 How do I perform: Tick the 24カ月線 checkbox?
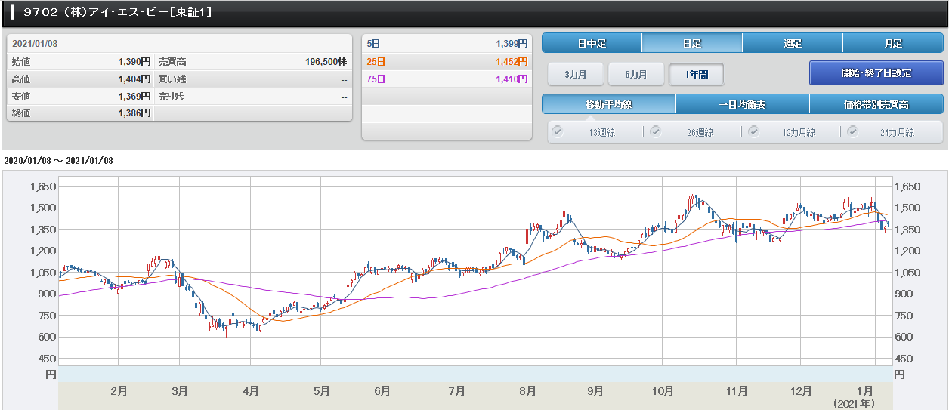(853, 131)
